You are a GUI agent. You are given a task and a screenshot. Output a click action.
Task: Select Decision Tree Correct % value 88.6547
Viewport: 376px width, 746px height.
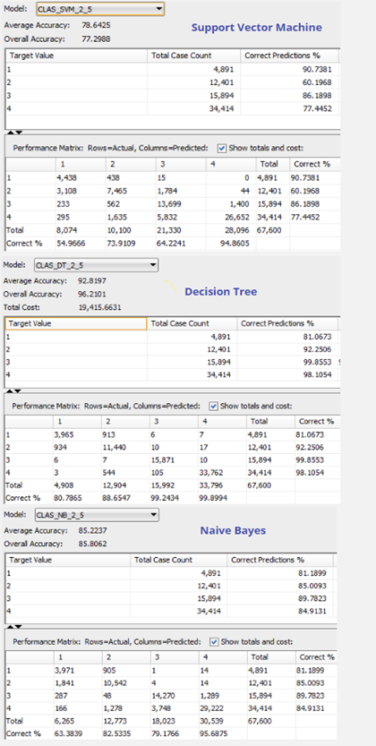click(117, 499)
